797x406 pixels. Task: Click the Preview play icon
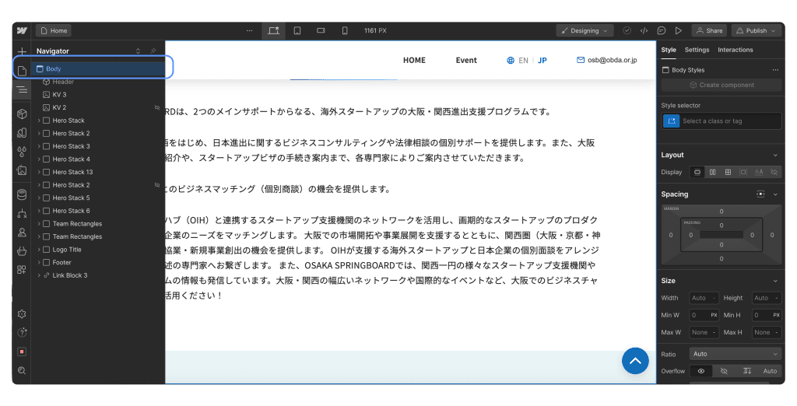(679, 31)
